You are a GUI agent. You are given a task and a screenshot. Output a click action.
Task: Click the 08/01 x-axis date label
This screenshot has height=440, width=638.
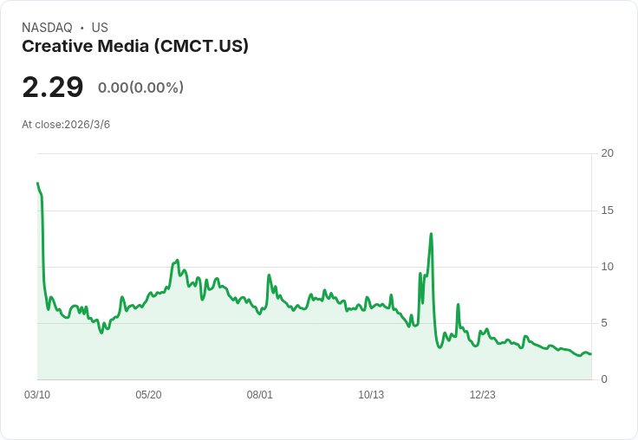coord(259,394)
